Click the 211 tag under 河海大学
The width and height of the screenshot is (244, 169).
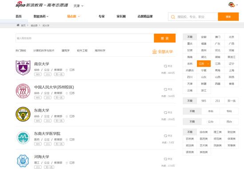38,167
